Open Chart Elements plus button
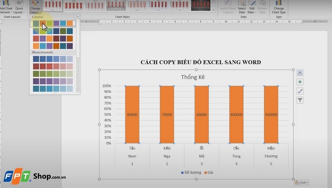The height and width of the screenshot is (188, 332). point(300,82)
